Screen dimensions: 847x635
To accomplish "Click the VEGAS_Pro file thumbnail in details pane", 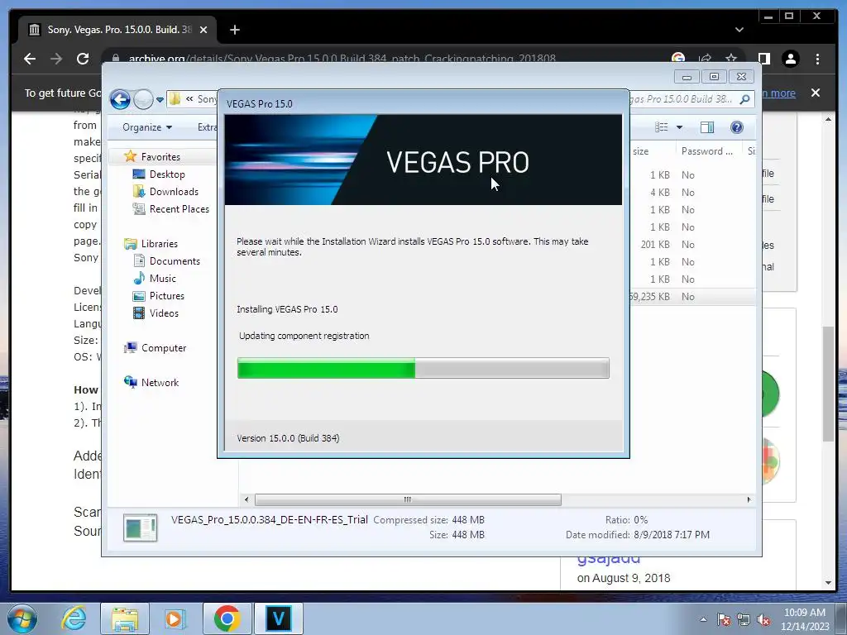I will [140, 528].
